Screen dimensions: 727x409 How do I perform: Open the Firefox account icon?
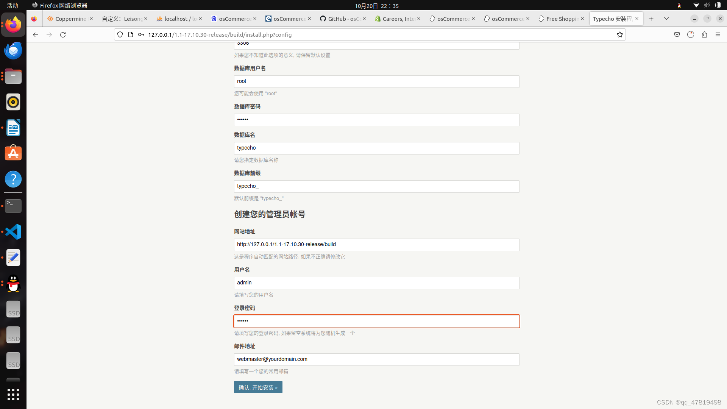point(691,34)
